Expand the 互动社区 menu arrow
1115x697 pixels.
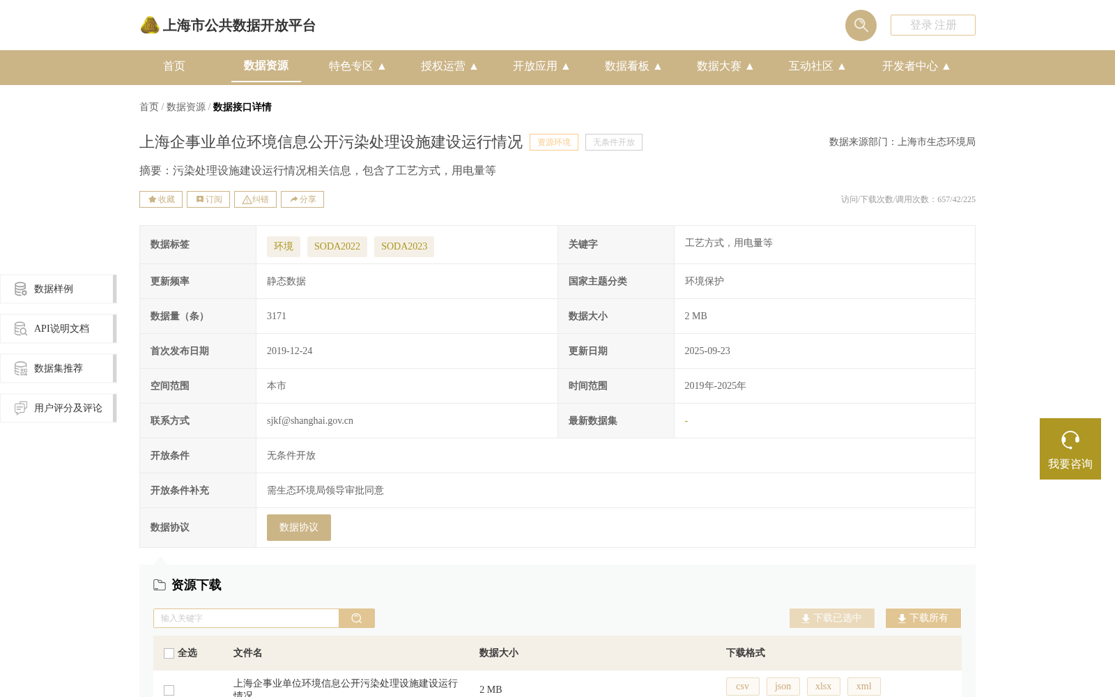pyautogui.click(x=842, y=66)
